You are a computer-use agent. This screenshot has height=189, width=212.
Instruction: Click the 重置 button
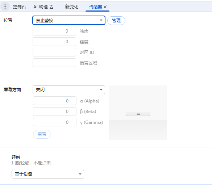(x=42, y=134)
